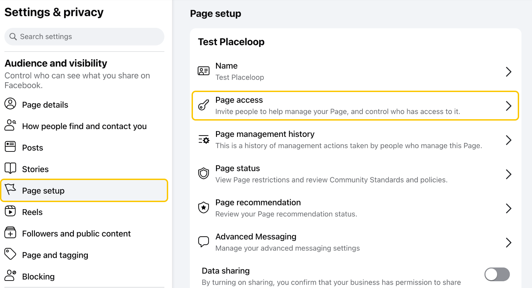Toggle the Data sharing switch
Image resolution: width=532 pixels, height=288 pixels.
497,274
